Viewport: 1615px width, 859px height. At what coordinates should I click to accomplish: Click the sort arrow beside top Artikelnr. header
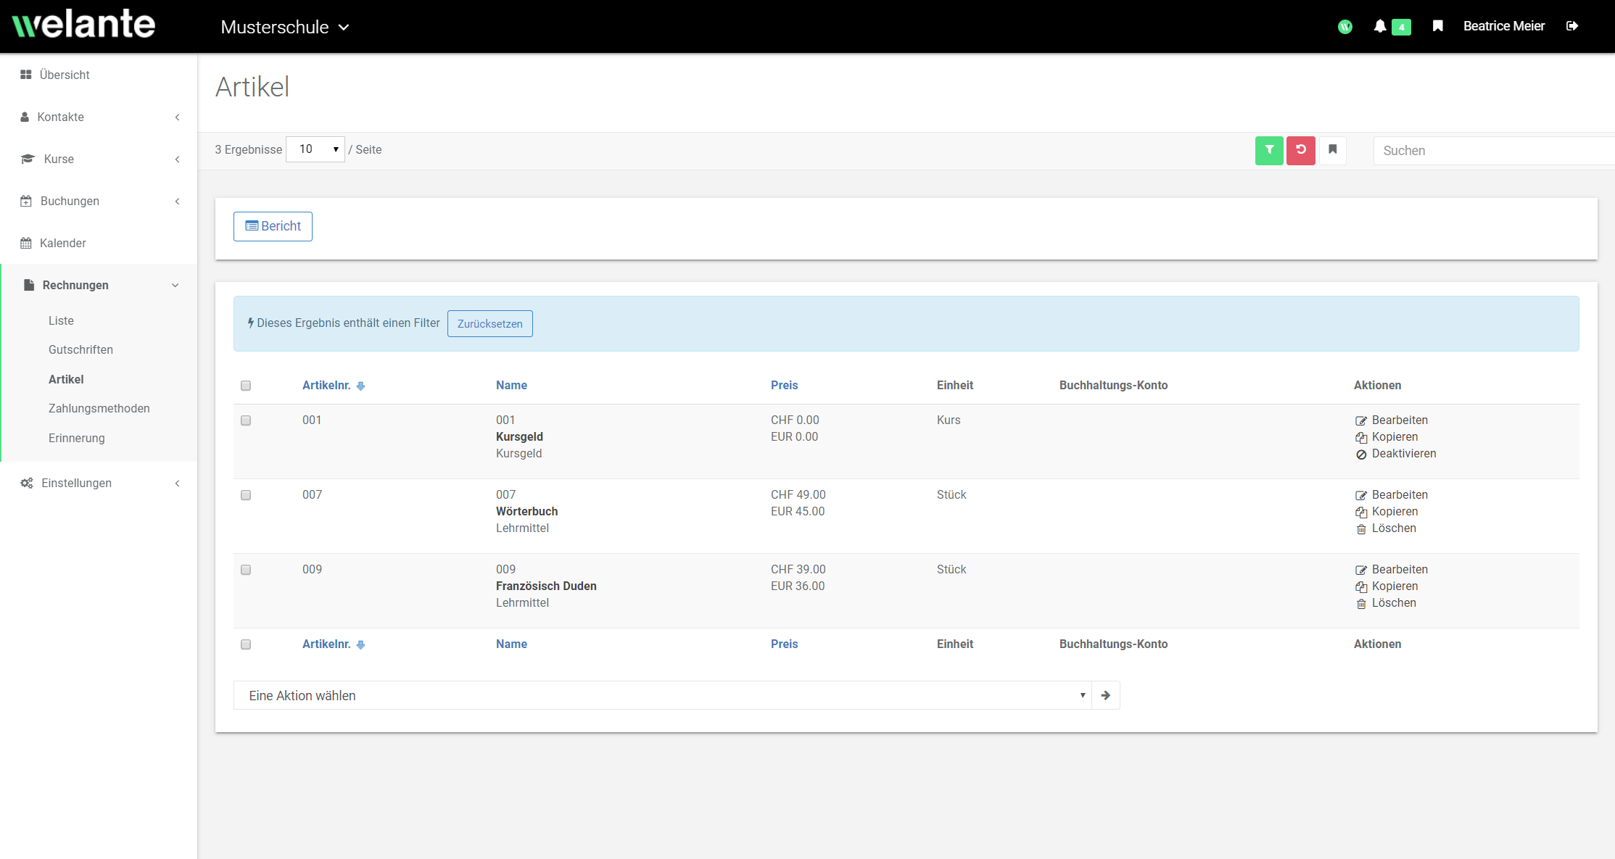pos(360,386)
